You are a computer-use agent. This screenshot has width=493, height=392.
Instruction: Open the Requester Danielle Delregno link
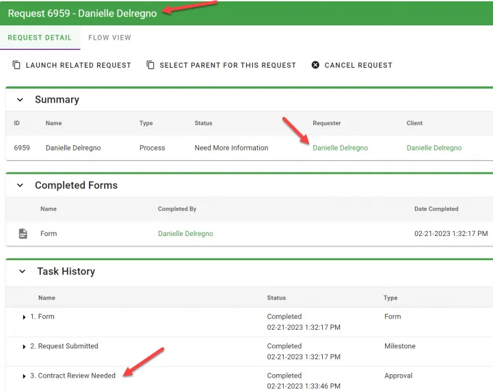[340, 148]
